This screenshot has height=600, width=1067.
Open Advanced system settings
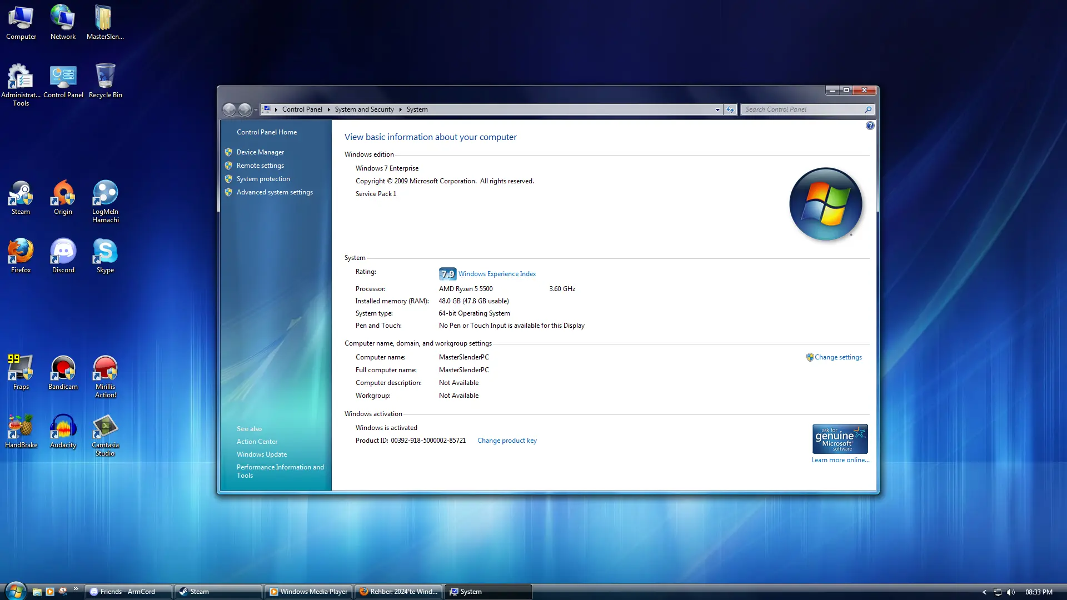pos(275,192)
